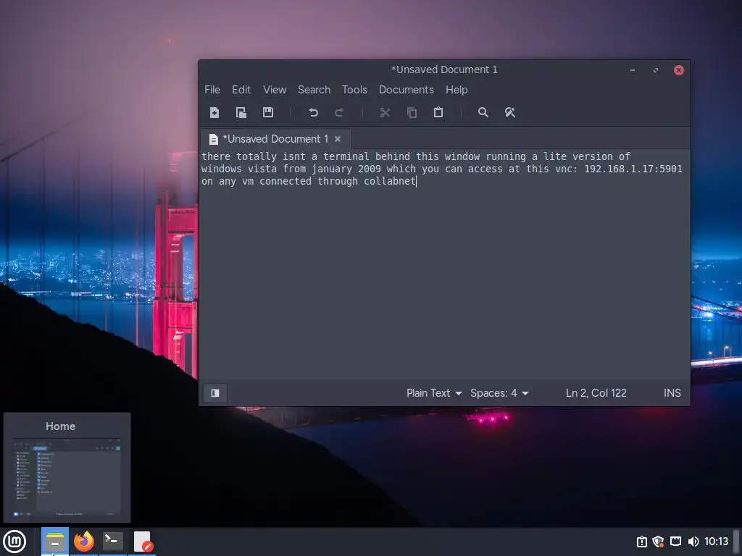Open the Plain Text language dropdown
Viewport: 742px width, 556px height.
(434, 393)
